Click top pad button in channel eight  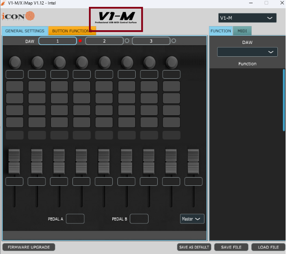pos(171,86)
